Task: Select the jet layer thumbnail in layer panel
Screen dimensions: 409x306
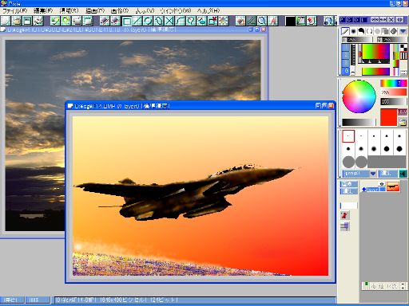Action: [393, 186]
